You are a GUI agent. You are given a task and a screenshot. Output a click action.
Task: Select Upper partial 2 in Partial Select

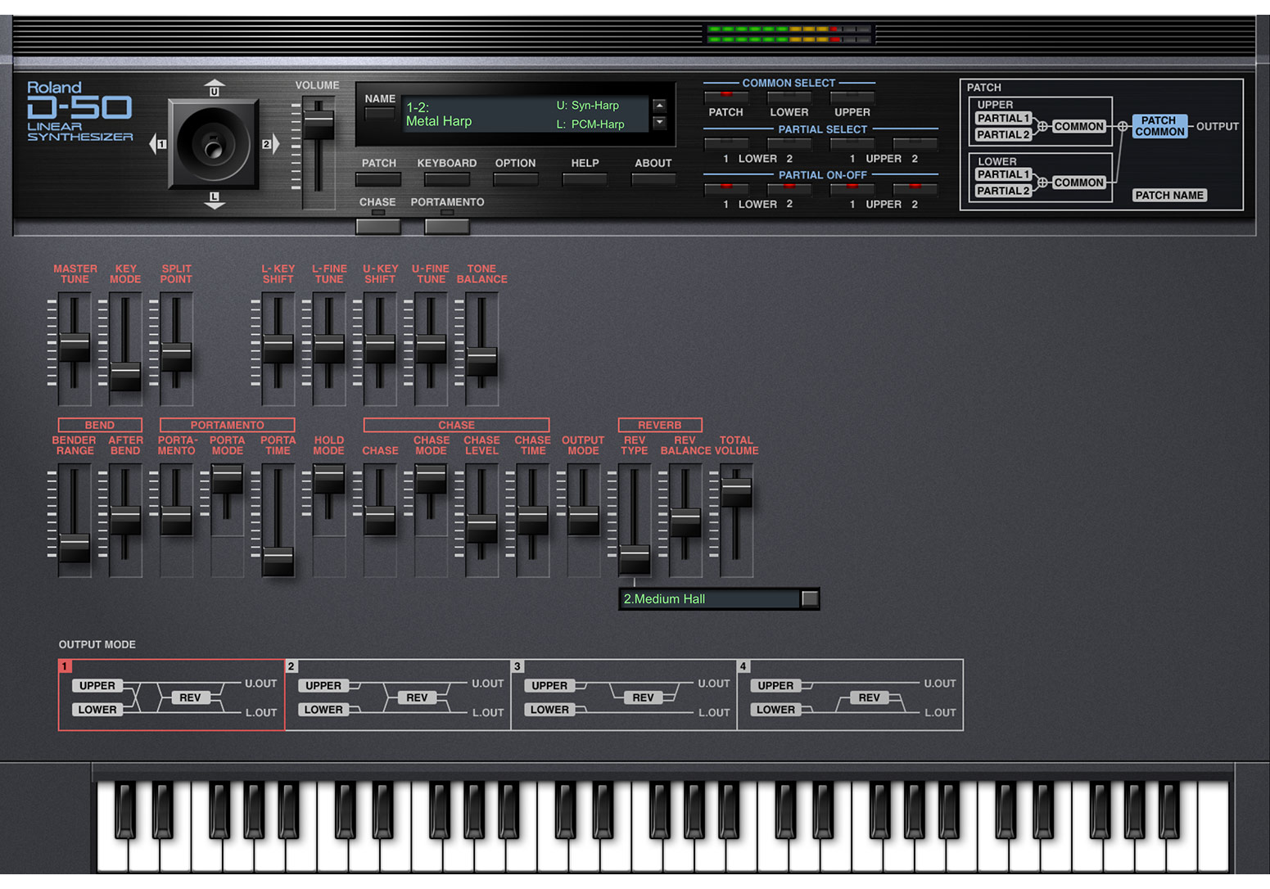tap(915, 144)
